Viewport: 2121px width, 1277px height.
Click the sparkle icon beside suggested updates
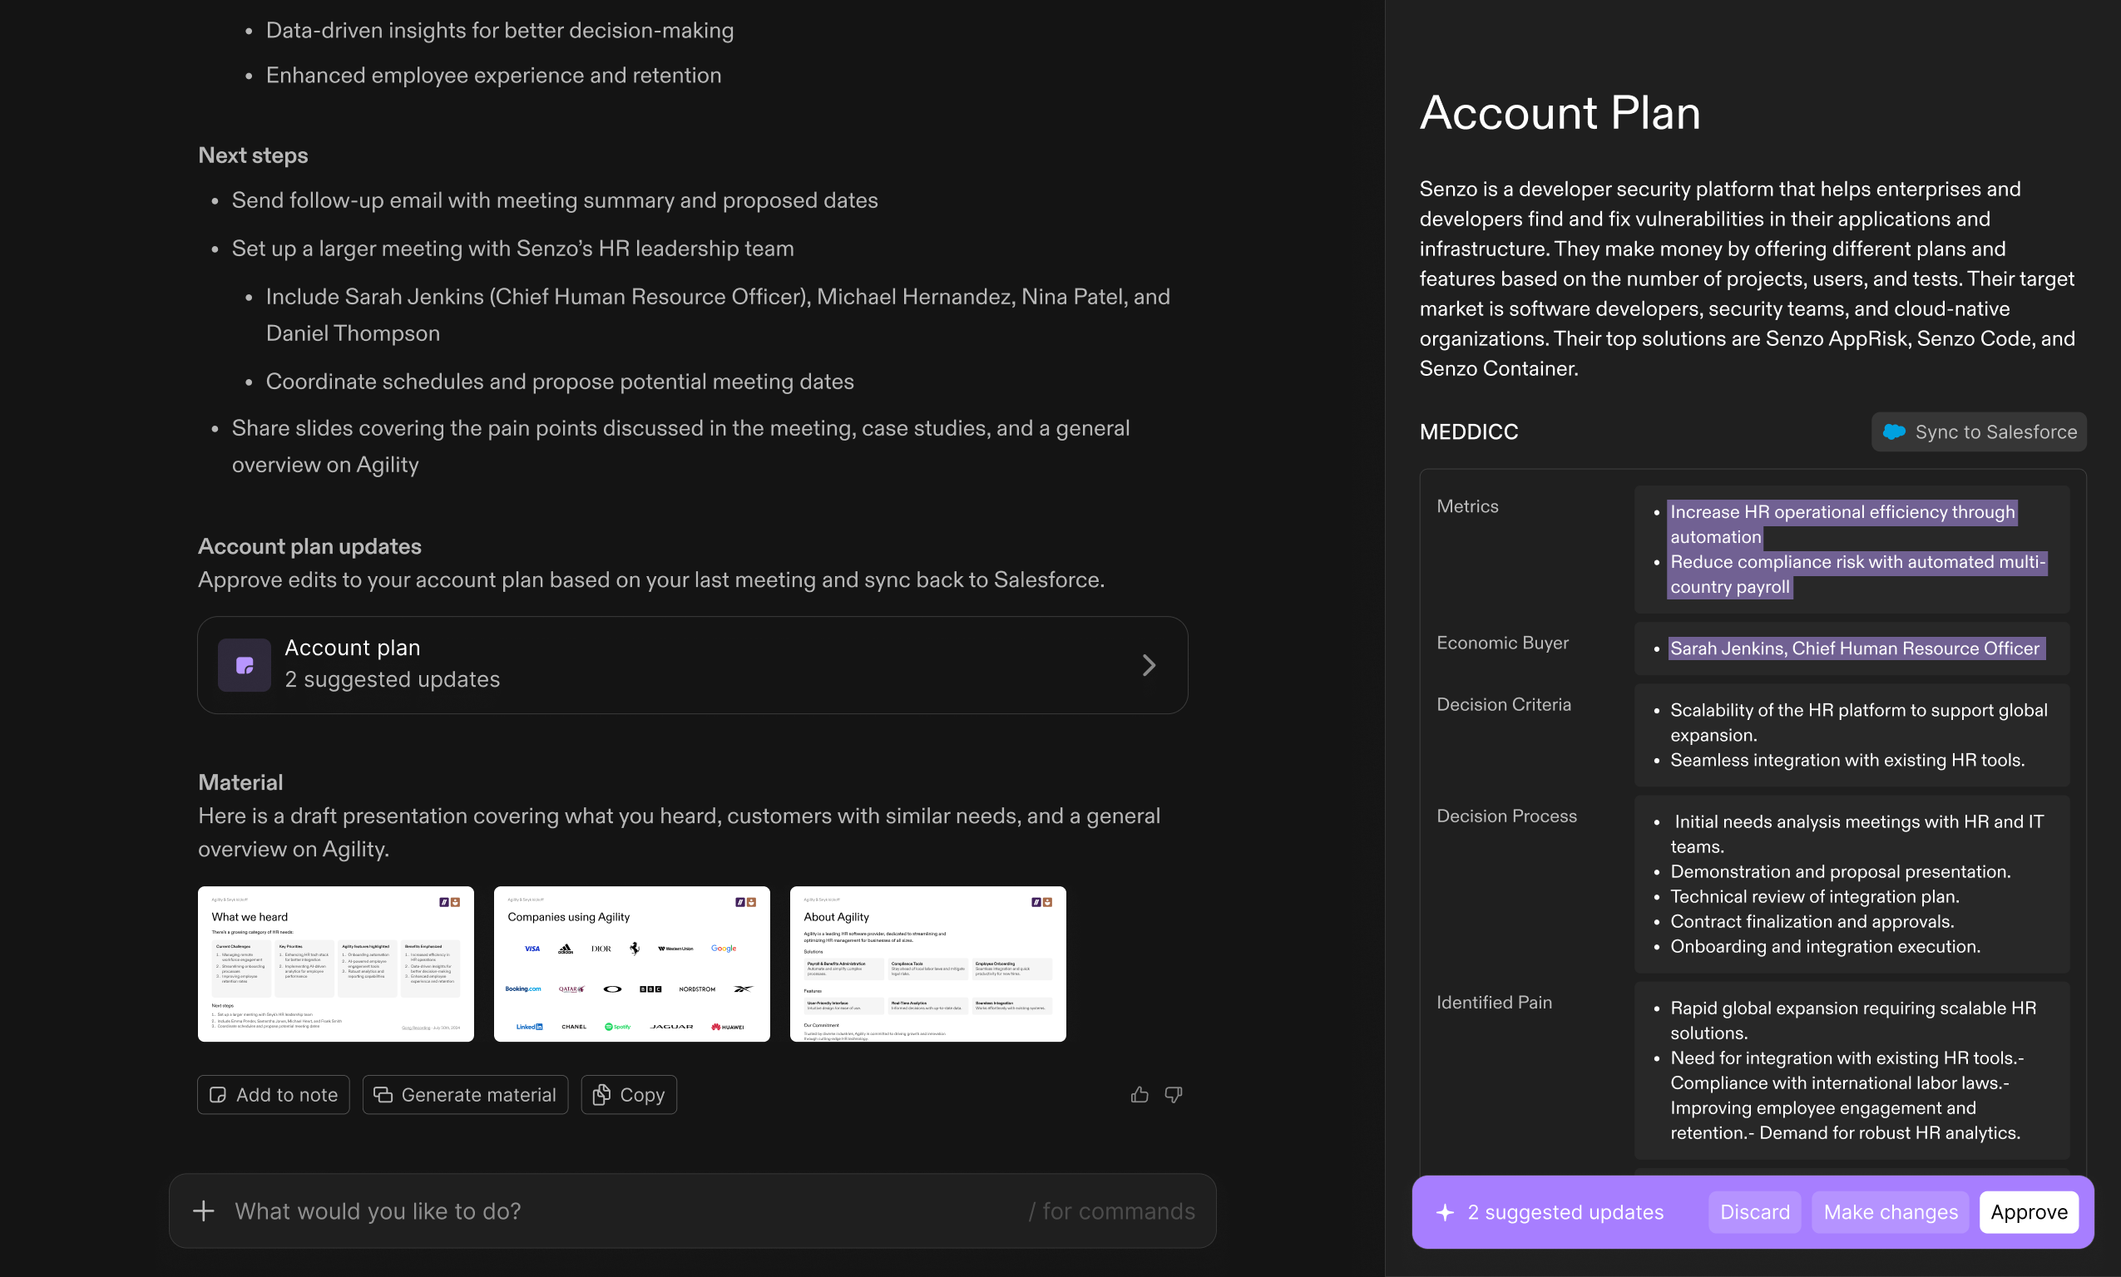pyautogui.click(x=1446, y=1211)
